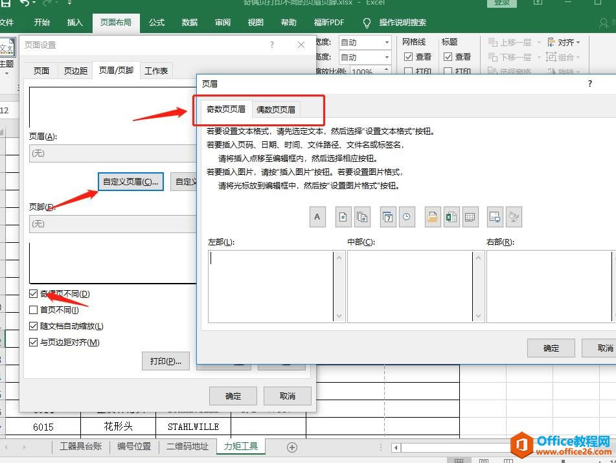Insert page number using the # icon
Image resolution: width=616 pixels, height=463 pixels.
(342, 216)
